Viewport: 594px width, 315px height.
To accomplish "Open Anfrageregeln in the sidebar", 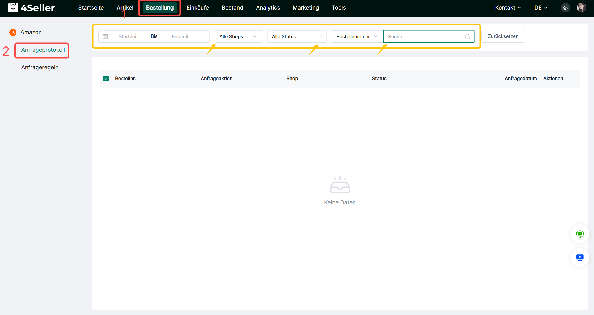I will point(40,67).
